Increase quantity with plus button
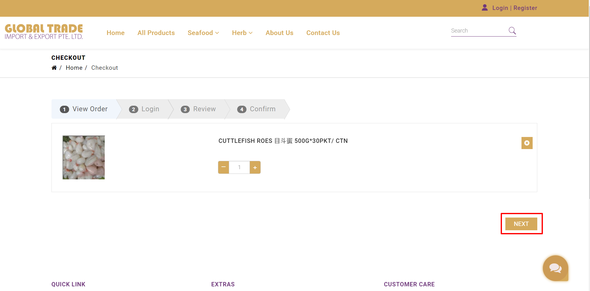The width and height of the screenshot is (590, 291). pos(255,167)
